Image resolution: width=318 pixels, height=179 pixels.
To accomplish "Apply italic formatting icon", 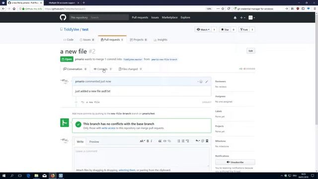I will 152,141.
